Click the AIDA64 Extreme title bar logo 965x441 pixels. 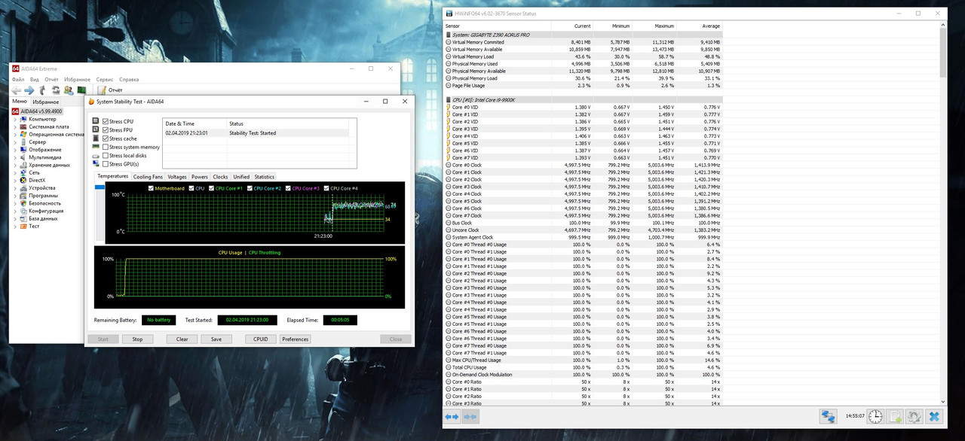click(15, 68)
